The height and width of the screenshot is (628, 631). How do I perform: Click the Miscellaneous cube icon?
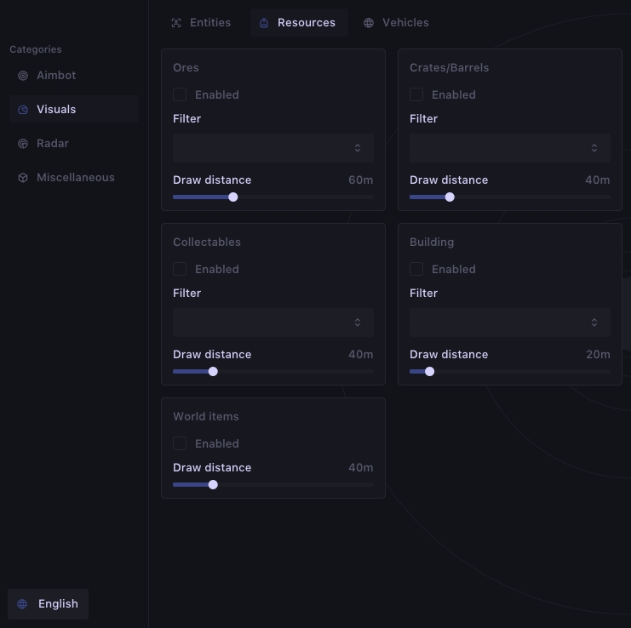[23, 177]
